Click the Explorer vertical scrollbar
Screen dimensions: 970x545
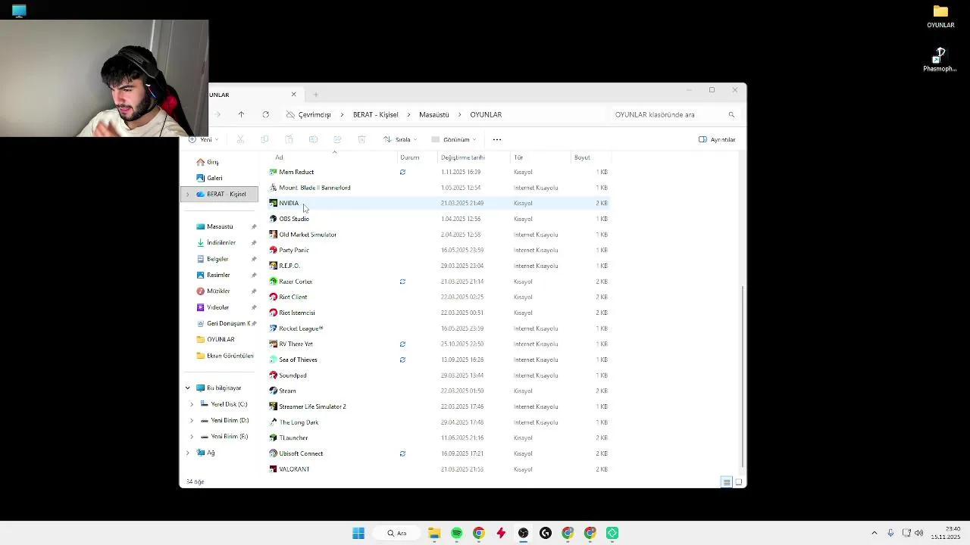point(743,377)
